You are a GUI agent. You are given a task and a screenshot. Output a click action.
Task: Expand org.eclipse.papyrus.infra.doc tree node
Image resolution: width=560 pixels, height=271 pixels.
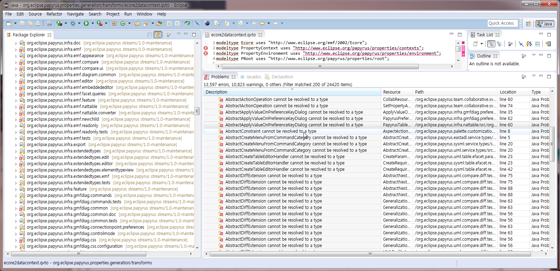[16, 43]
